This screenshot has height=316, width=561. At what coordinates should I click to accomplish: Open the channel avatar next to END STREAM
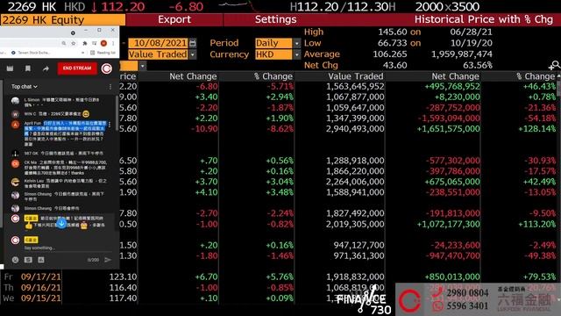coord(106,68)
